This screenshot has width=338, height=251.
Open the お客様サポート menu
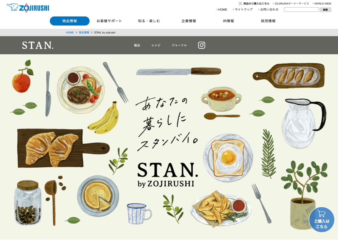[x=109, y=21]
